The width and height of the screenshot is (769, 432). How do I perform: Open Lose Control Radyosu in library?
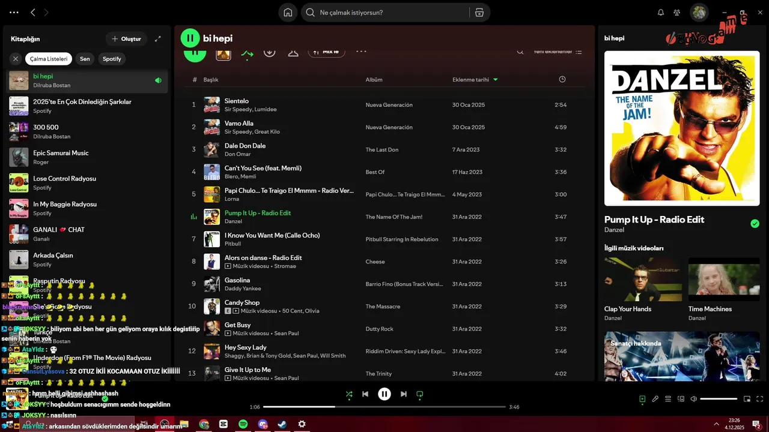(87, 183)
